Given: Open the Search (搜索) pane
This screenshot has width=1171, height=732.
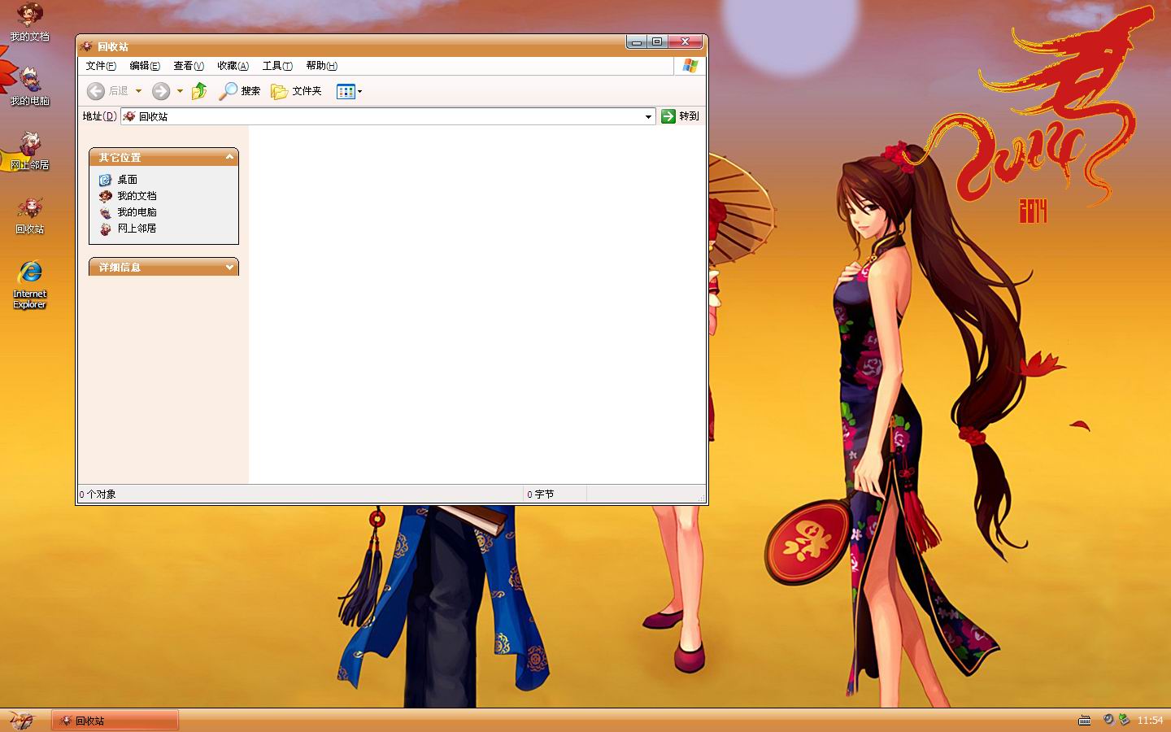Looking at the screenshot, I should 239,91.
